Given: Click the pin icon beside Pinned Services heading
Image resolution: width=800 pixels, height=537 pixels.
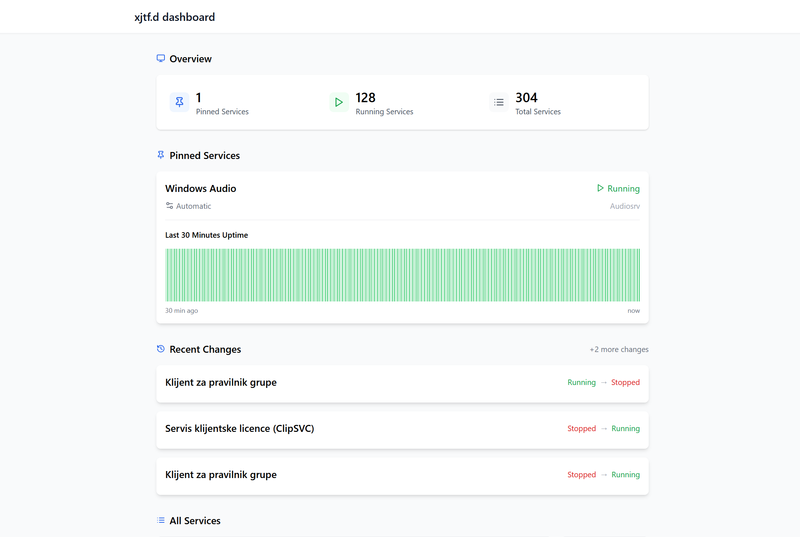Looking at the screenshot, I should (x=161, y=155).
